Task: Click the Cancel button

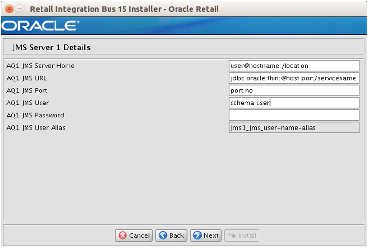Action: (x=134, y=235)
